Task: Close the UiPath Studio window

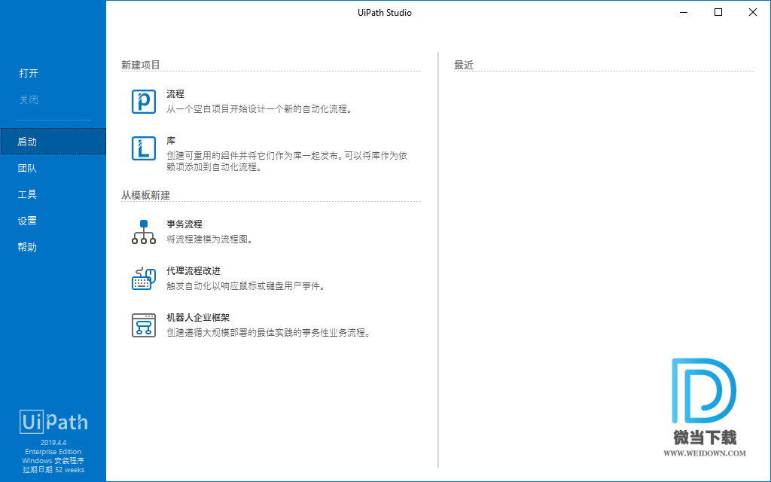Action: pos(753,12)
